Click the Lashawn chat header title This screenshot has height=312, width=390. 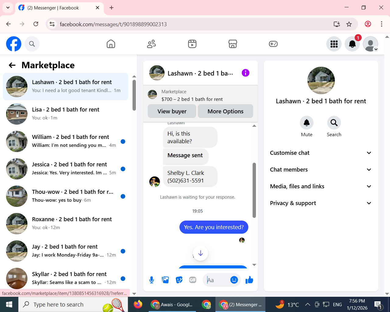[x=200, y=73]
